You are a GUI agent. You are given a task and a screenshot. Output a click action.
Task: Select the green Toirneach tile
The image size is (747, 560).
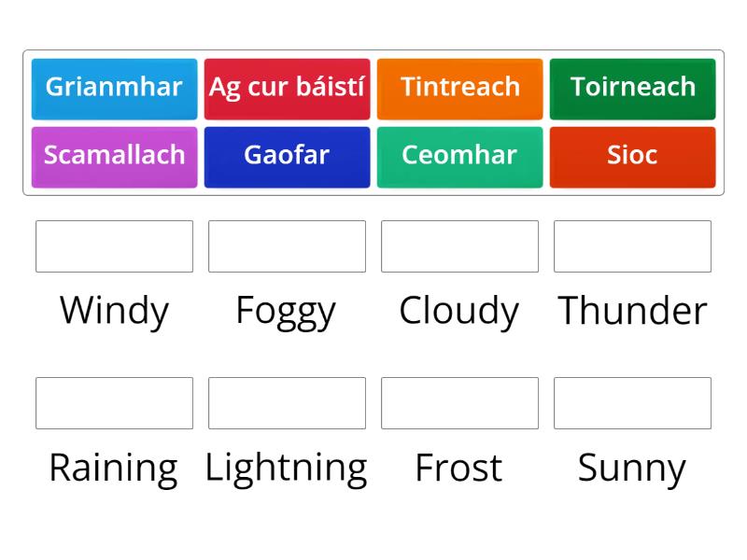[x=632, y=88]
